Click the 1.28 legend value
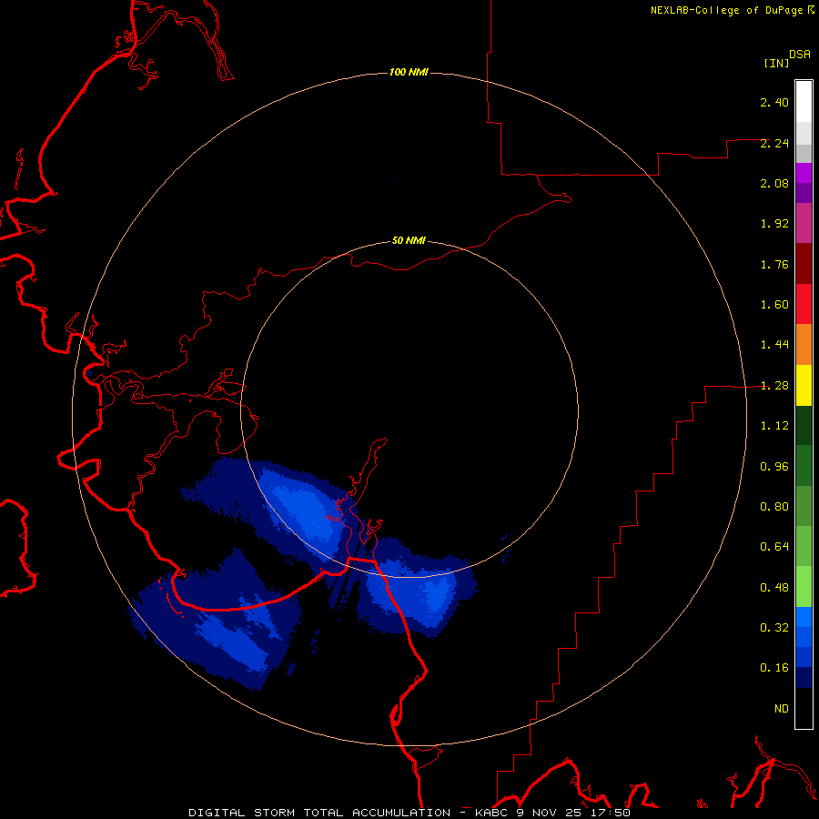 pos(774,386)
